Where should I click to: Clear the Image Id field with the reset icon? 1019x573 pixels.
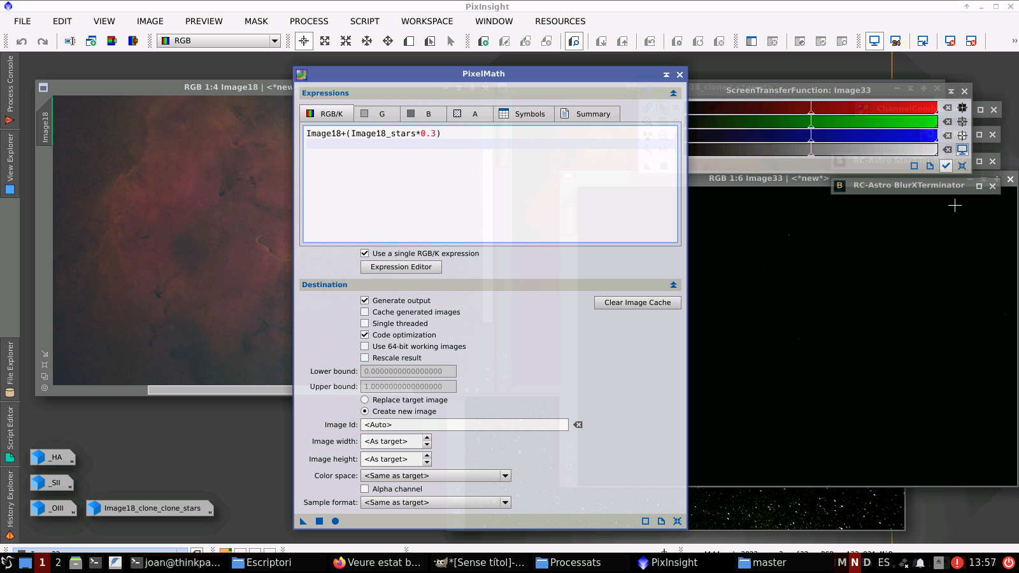(578, 425)
